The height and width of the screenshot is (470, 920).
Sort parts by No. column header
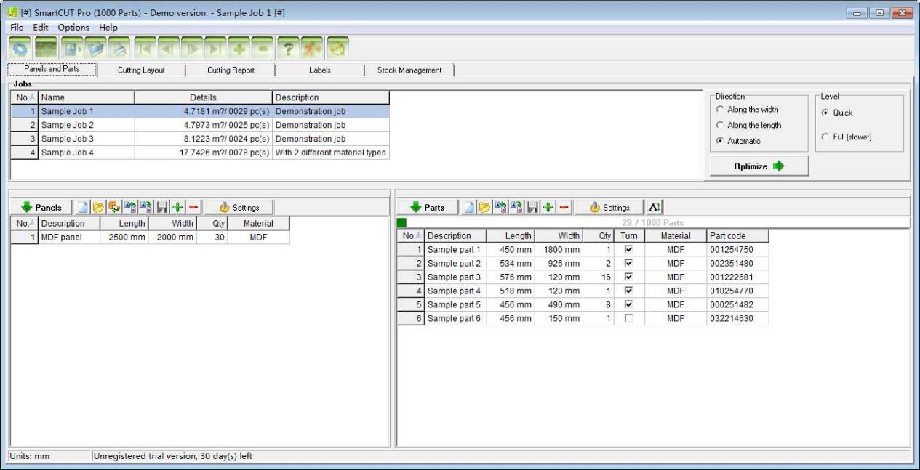tap(409, 236)
